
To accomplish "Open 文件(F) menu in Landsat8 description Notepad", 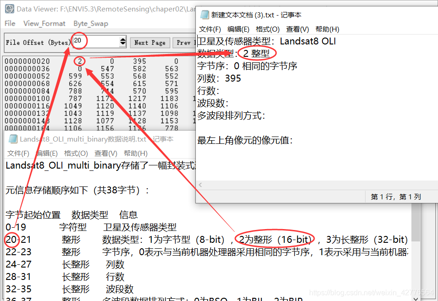I will click(18, 153).
